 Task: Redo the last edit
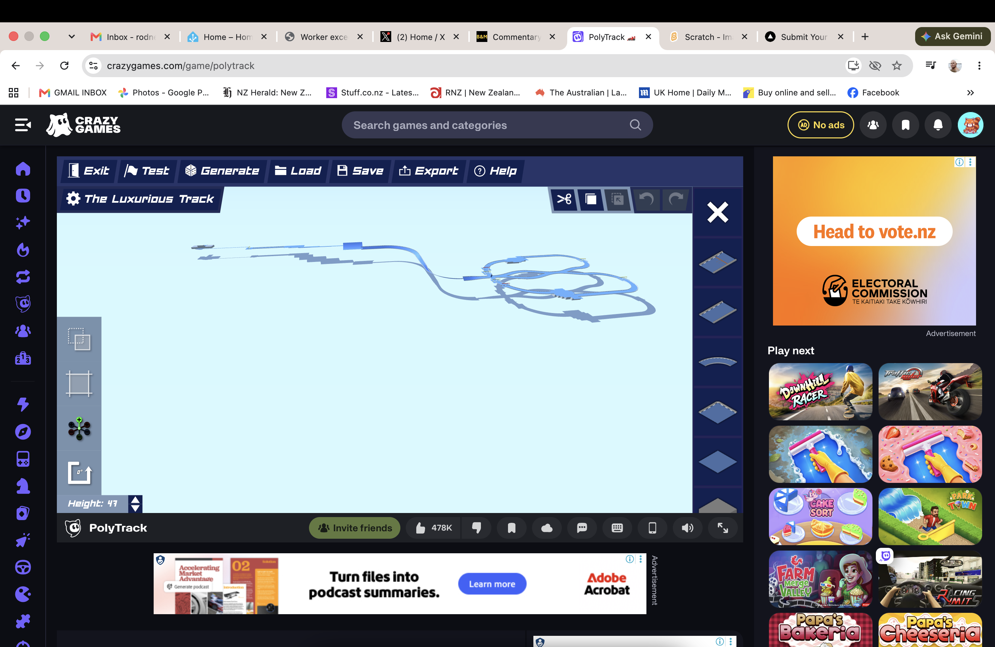coord(676,199)
